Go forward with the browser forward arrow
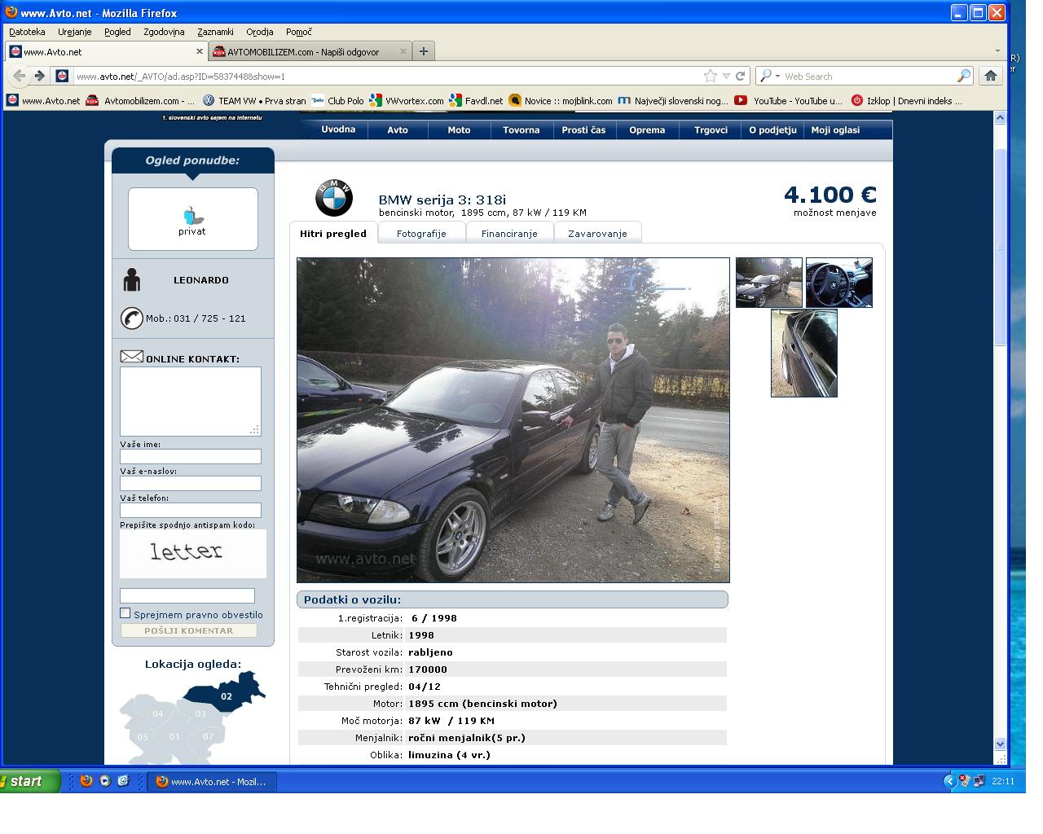 pyautogui.click(x=39, y=76)
